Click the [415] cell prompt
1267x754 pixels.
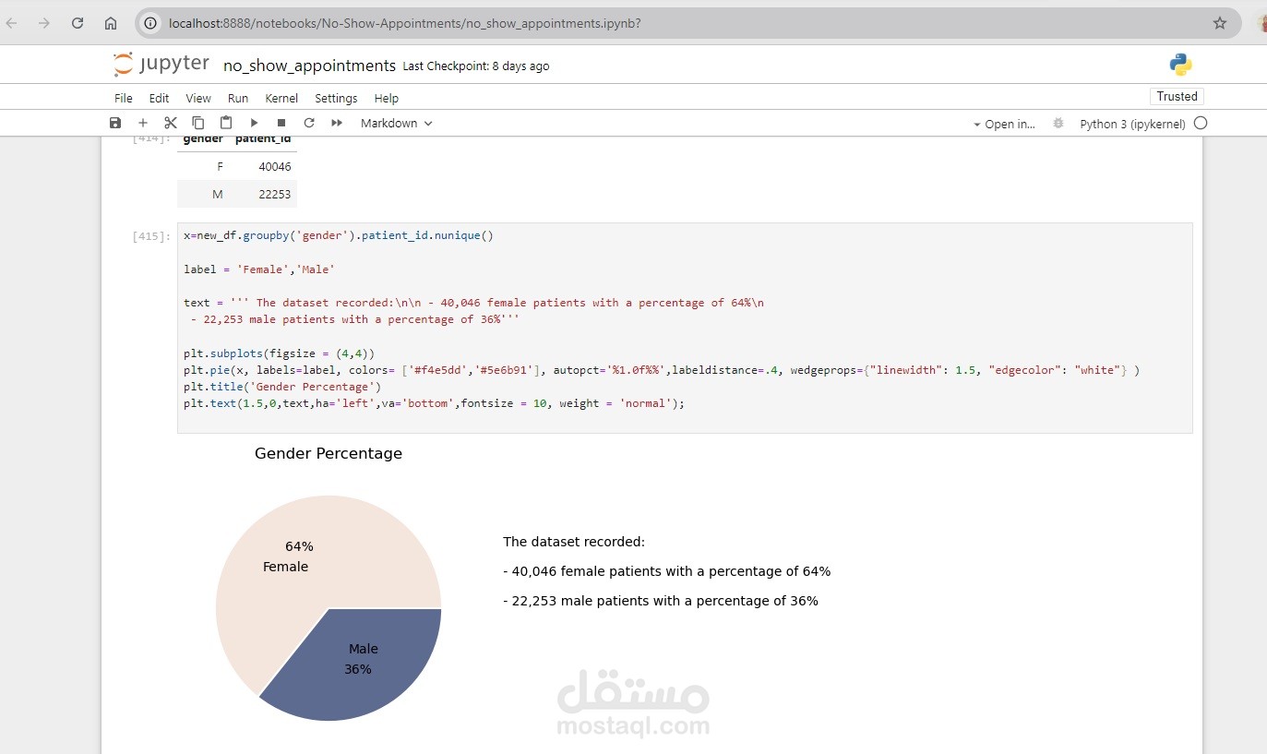pos(151,236)
